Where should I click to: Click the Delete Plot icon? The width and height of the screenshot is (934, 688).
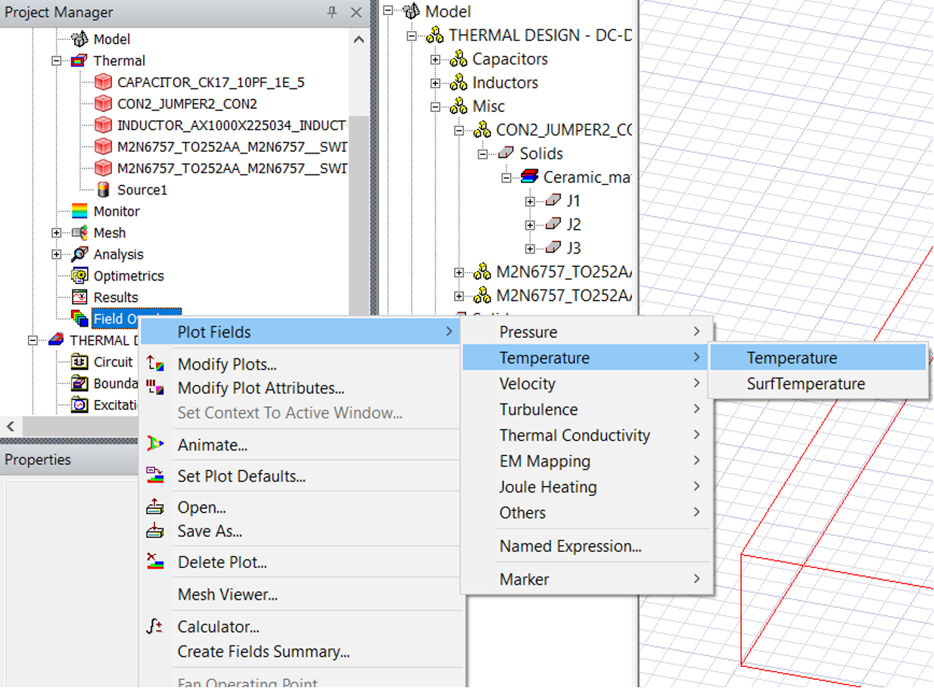point(155,562)
